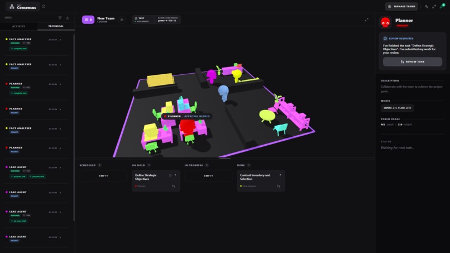Select the blue agent character
The image size is (450, 253).
coord(223,93)
